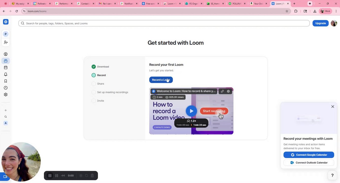Open the P workspace avatar
Screen dimensions: 340x183
point(6,34)
